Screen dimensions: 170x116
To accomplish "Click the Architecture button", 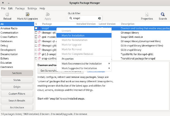I will click(x=17, y=107).
